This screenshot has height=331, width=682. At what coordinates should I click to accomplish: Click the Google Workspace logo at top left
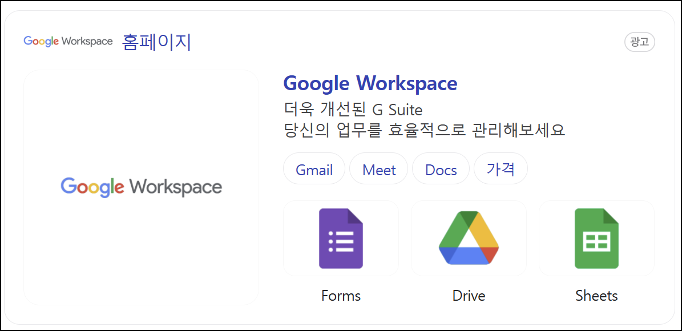click(68, 41)
